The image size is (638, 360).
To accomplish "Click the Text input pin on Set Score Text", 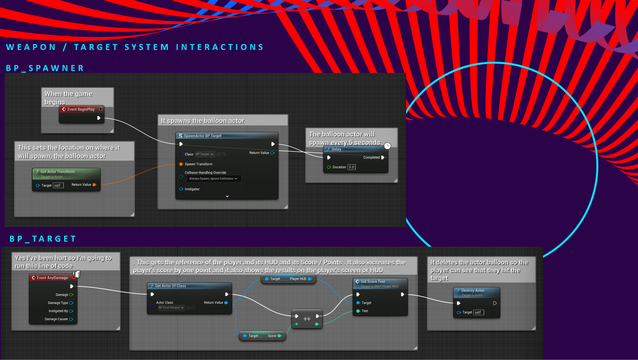I will [x=358, y=311].
